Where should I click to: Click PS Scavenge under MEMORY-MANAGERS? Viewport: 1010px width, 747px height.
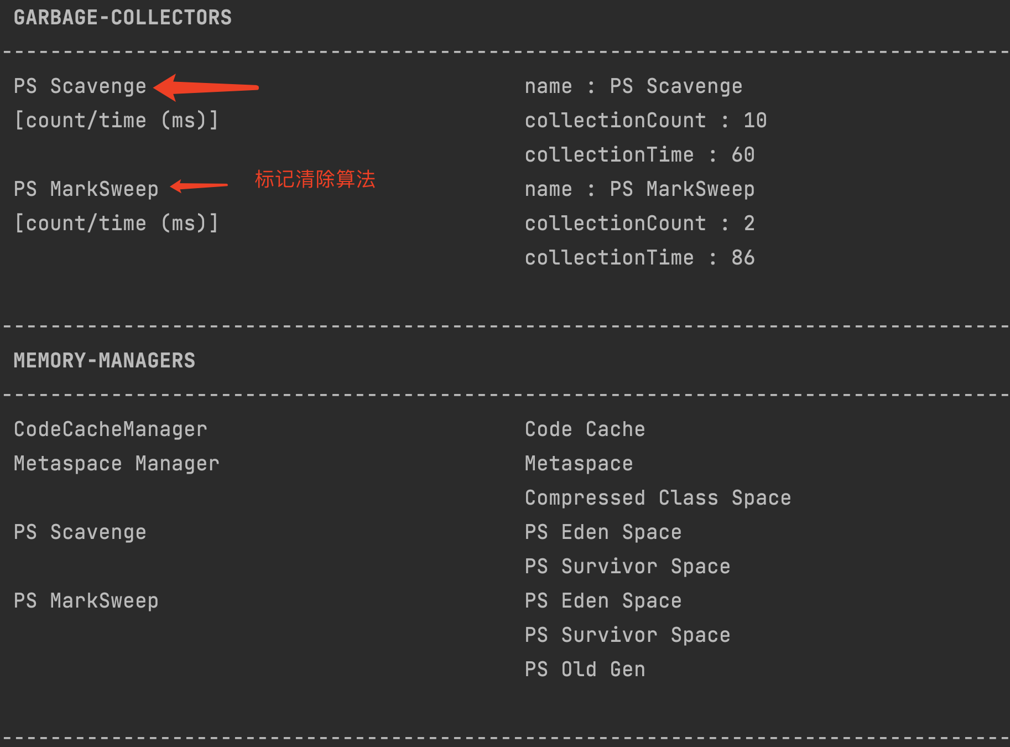coord(80,533)
